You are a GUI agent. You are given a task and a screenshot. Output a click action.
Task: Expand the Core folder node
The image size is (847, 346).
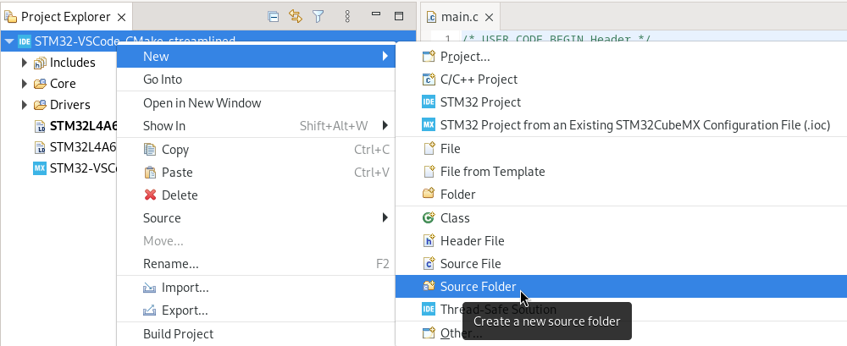pos(24,84)
